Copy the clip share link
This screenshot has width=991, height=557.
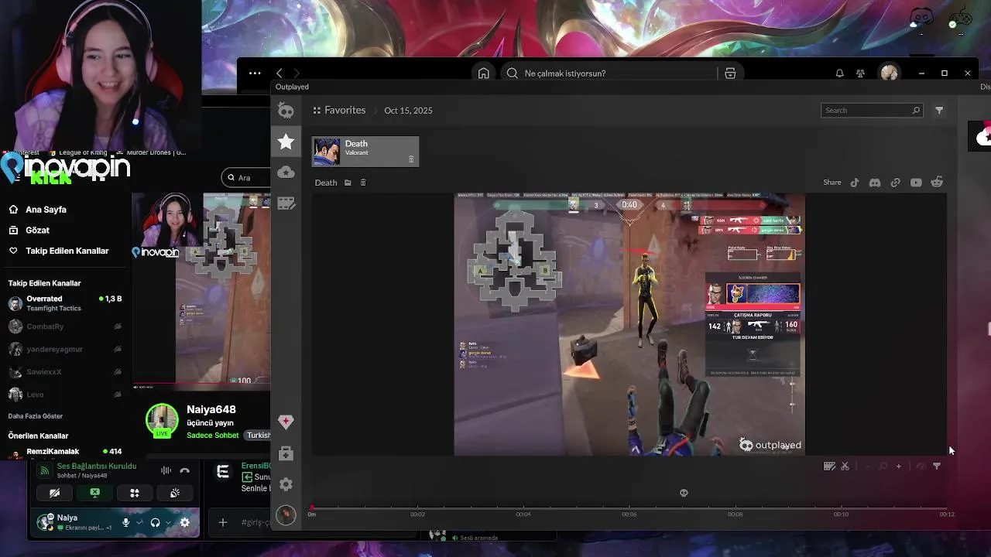pos(895,183)
